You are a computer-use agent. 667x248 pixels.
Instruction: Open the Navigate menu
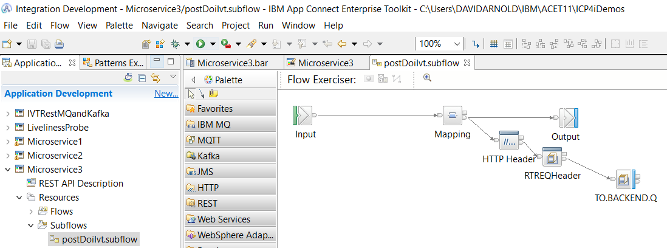click(160, 26)
